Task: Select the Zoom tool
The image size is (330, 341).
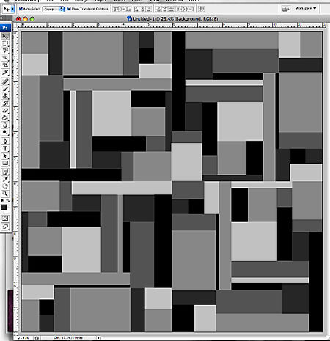Action: [x=5, y=194]
